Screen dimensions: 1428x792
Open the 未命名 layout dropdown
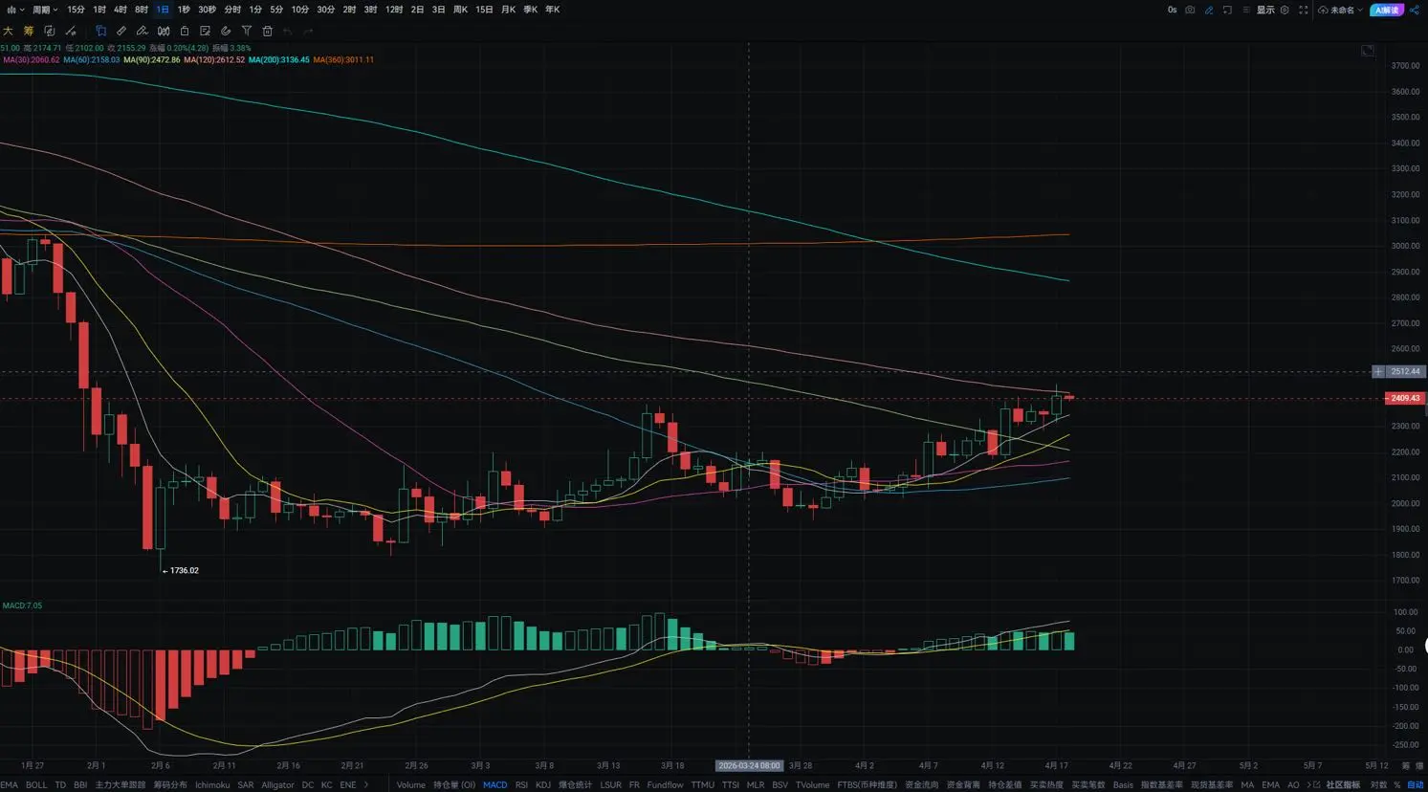(1341, 10)
